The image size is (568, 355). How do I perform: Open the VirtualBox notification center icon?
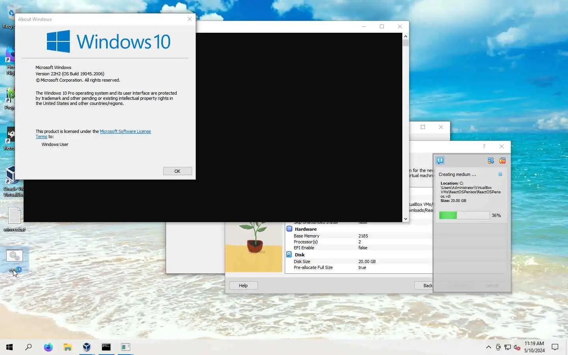point(440,161)
